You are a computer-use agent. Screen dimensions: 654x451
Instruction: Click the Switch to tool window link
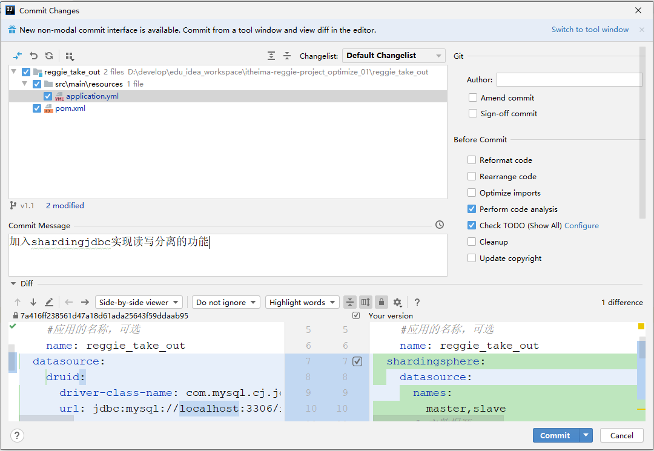click(x=590, y=30)
